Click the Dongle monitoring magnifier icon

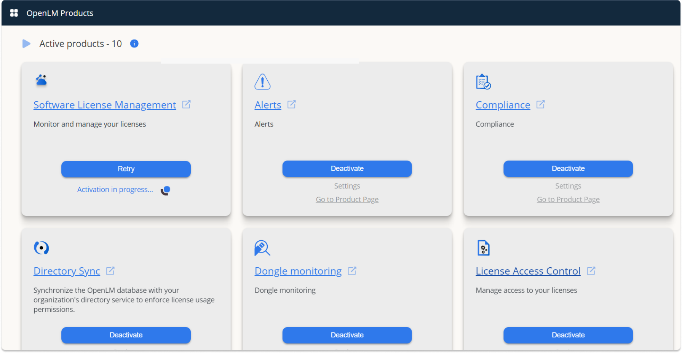click(x=262, y=248)
